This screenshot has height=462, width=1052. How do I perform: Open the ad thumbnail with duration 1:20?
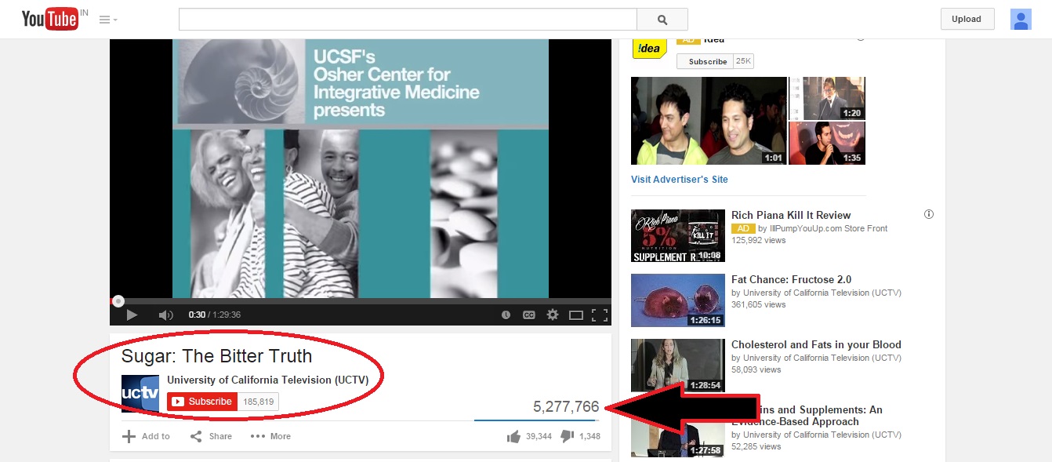click(x=827, y=98)
